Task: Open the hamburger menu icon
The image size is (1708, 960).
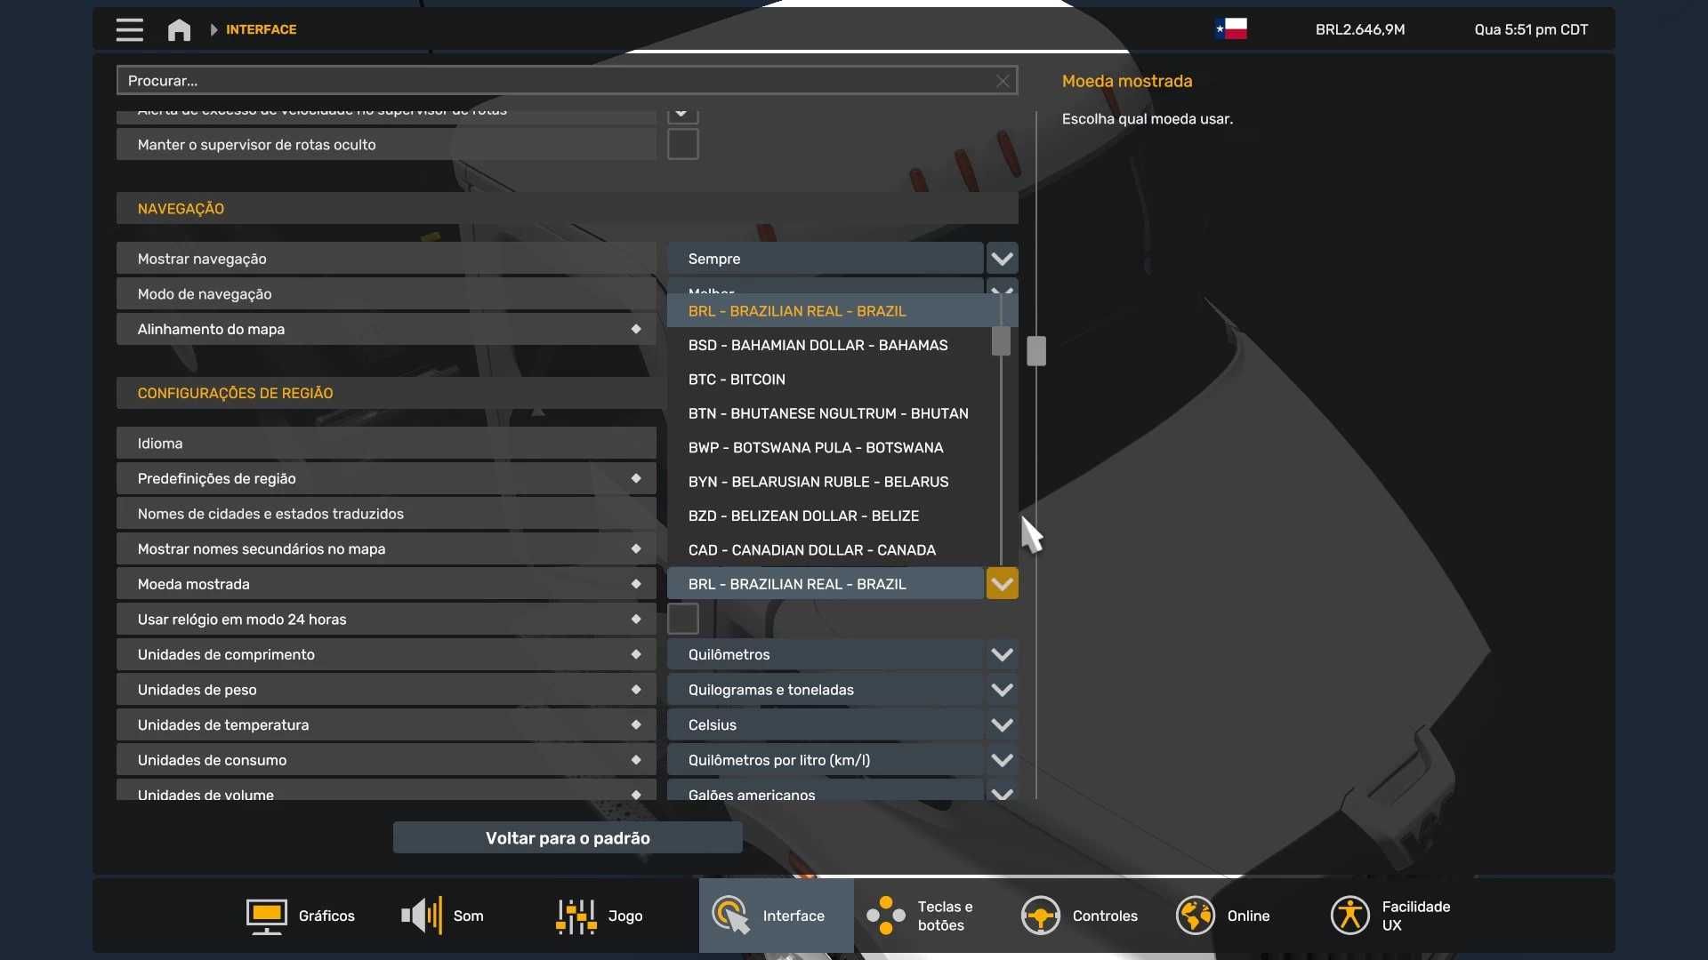Action: [x=129, y=29]
